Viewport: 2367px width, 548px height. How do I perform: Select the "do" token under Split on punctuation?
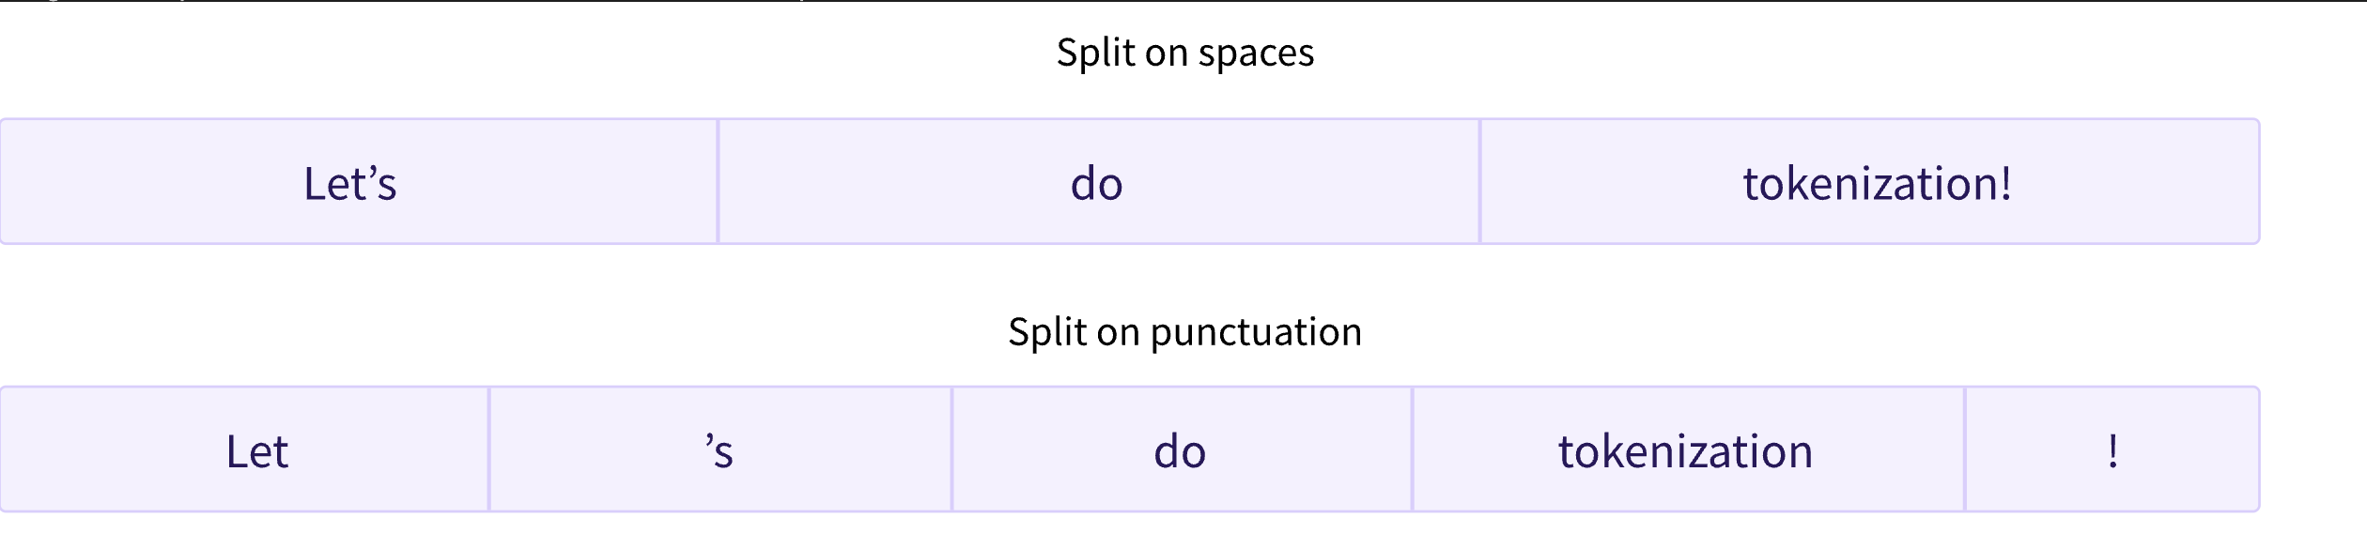pyautogui.click(x=1183, y=449)
